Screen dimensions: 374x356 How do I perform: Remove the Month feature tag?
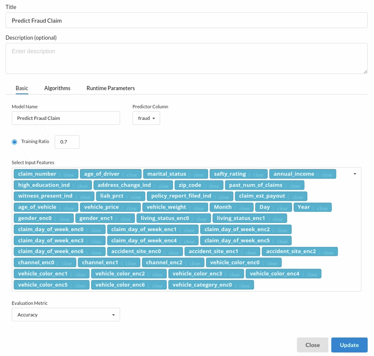tap(244, 208)
